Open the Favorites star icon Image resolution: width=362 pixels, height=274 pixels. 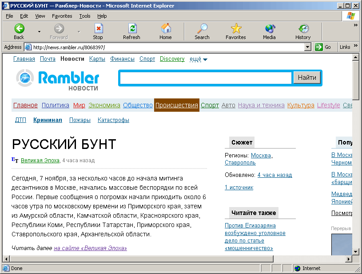236,29
